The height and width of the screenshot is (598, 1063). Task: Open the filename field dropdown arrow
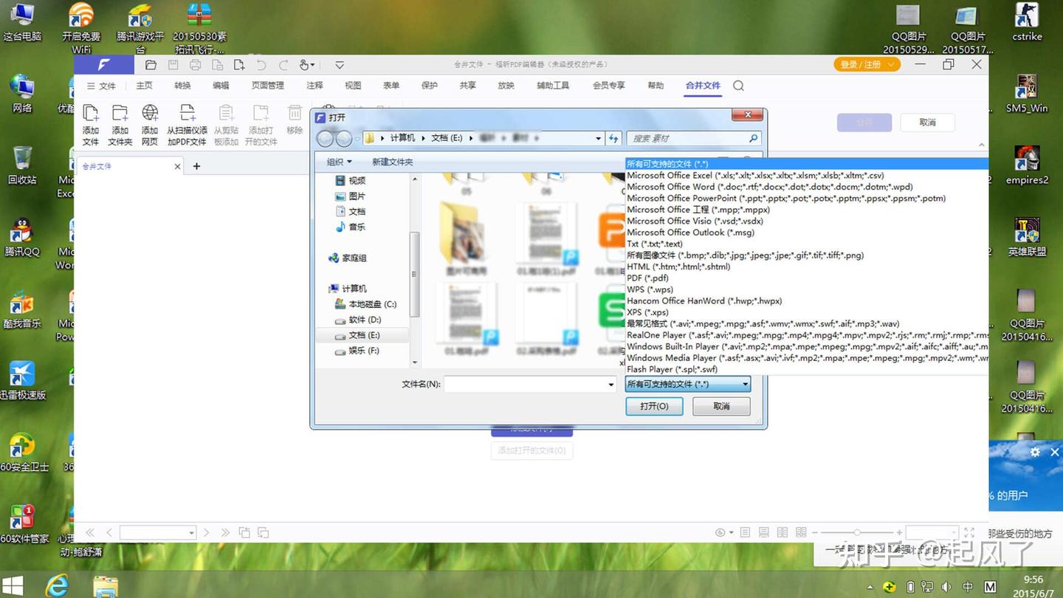click(x=610, y=385)
